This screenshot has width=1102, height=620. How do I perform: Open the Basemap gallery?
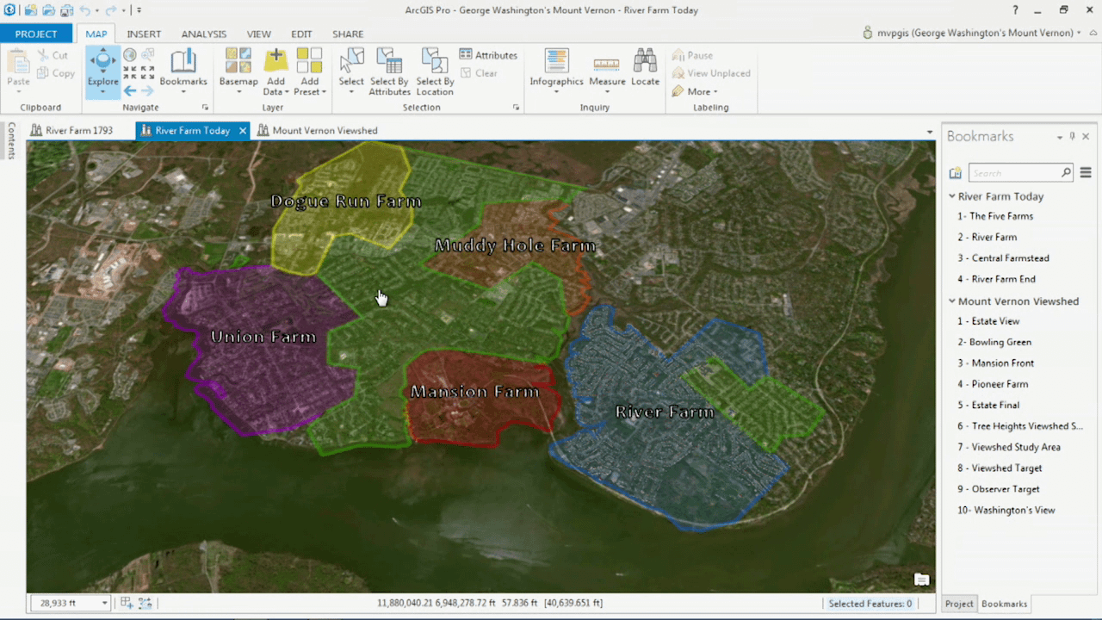pyautogui.click(x=238, y=71)
